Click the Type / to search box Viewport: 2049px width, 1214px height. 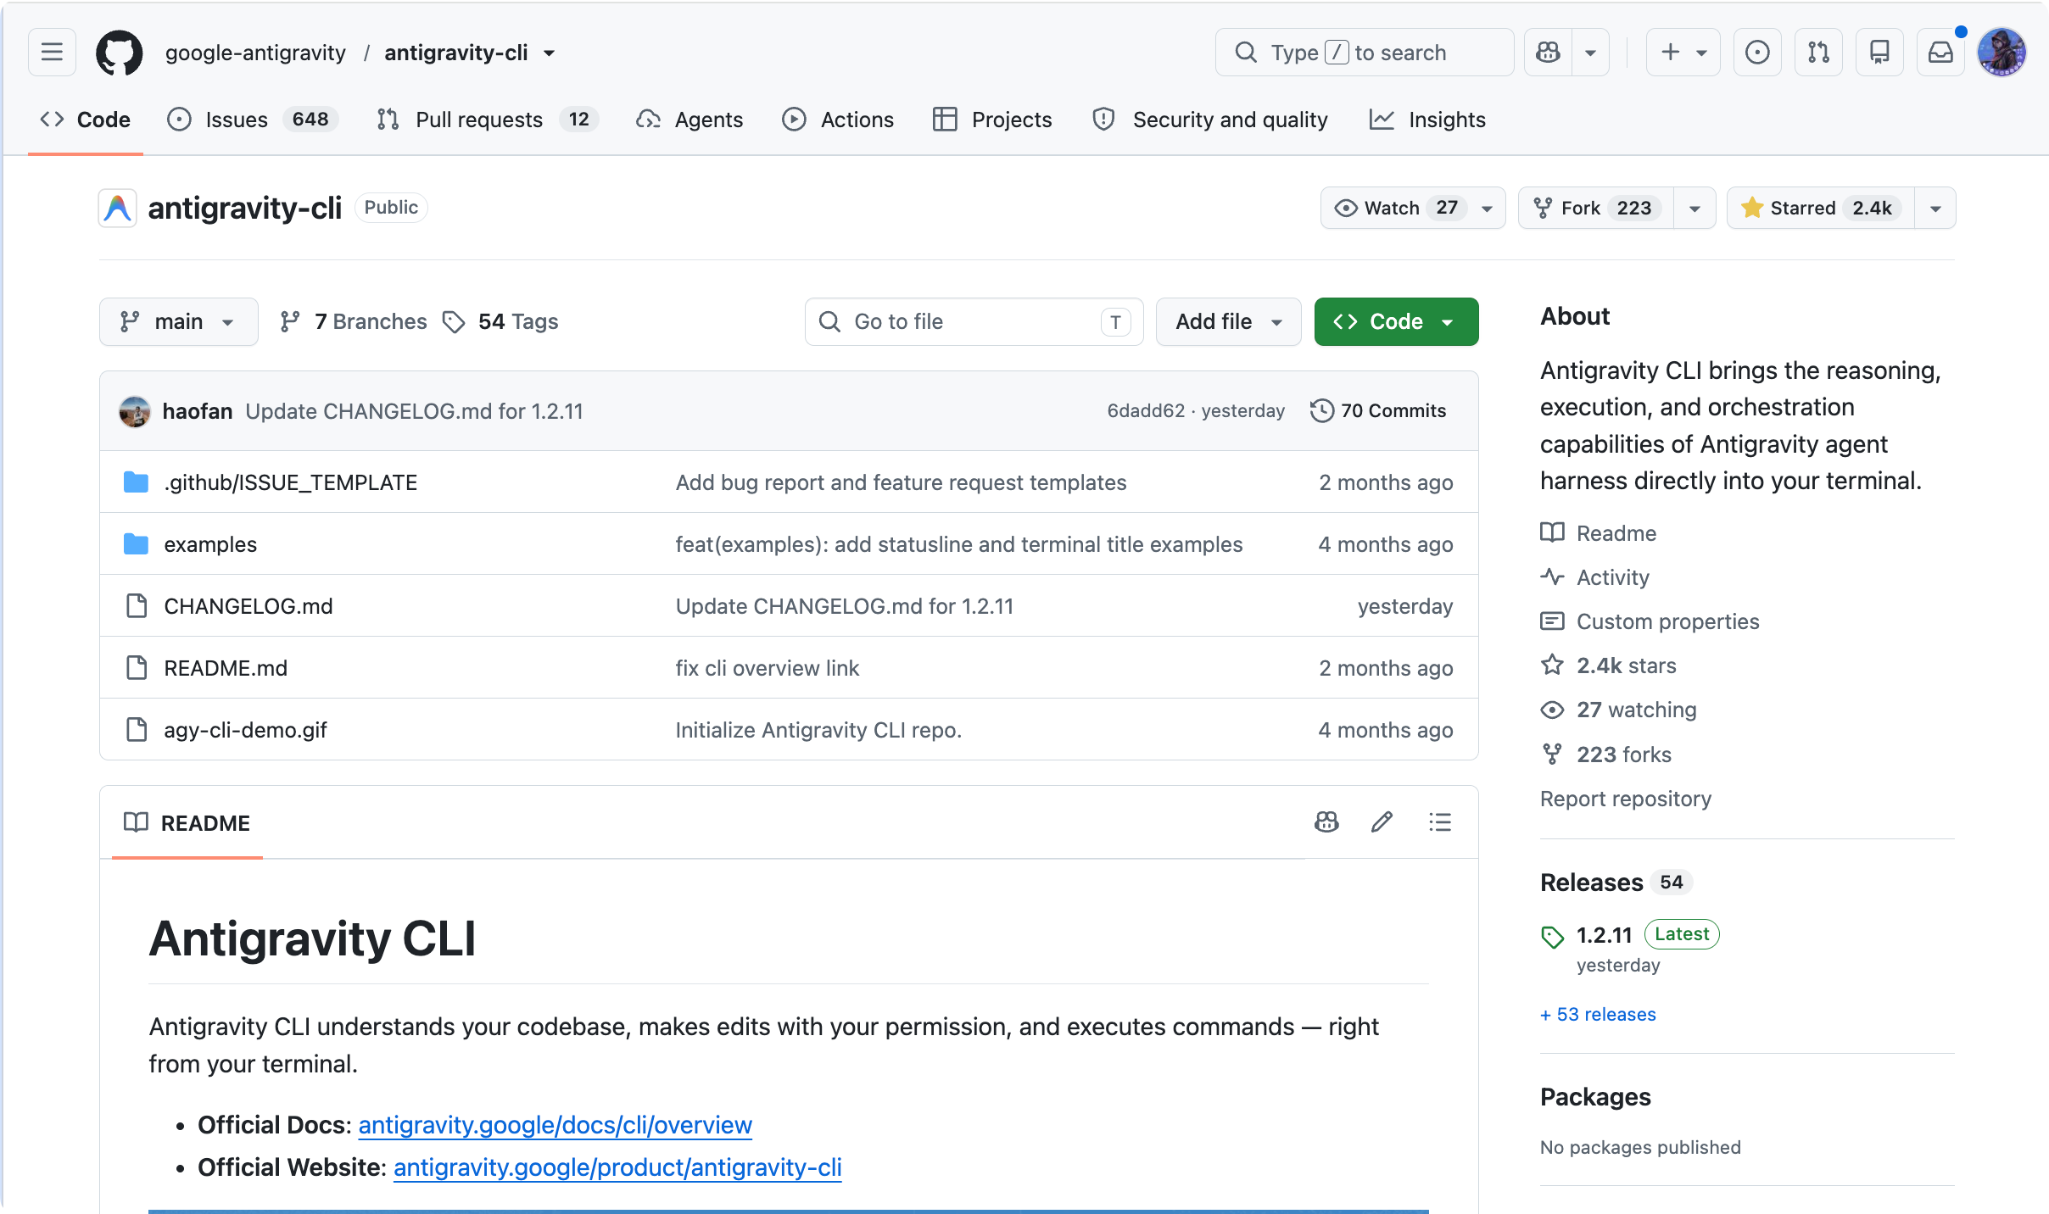[1364, 53]
